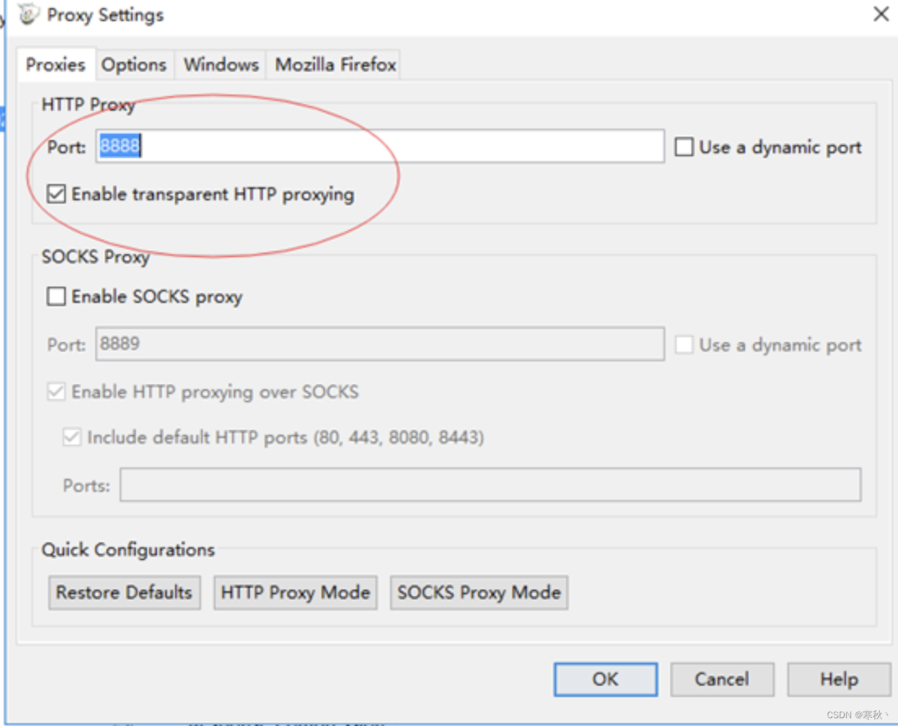Viewport: 898px width, 726px height.
Task: Enable dynamic port for HTTP Proxy
Action: tap(684, 147)
